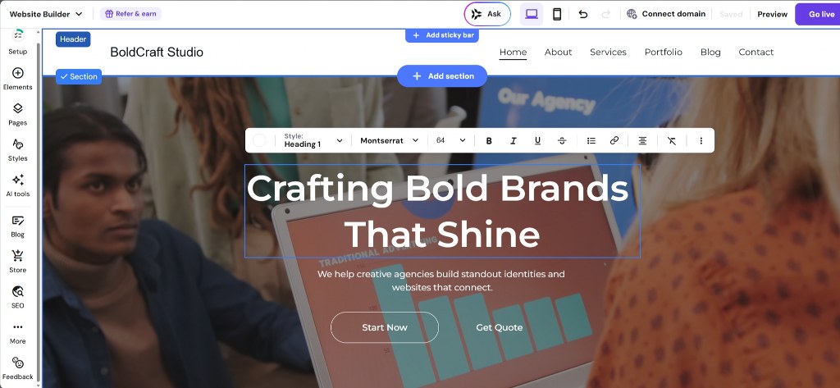The image size is (840, 388).
Task: Open the font size 64 dropdown
Action: coord(451,140)
